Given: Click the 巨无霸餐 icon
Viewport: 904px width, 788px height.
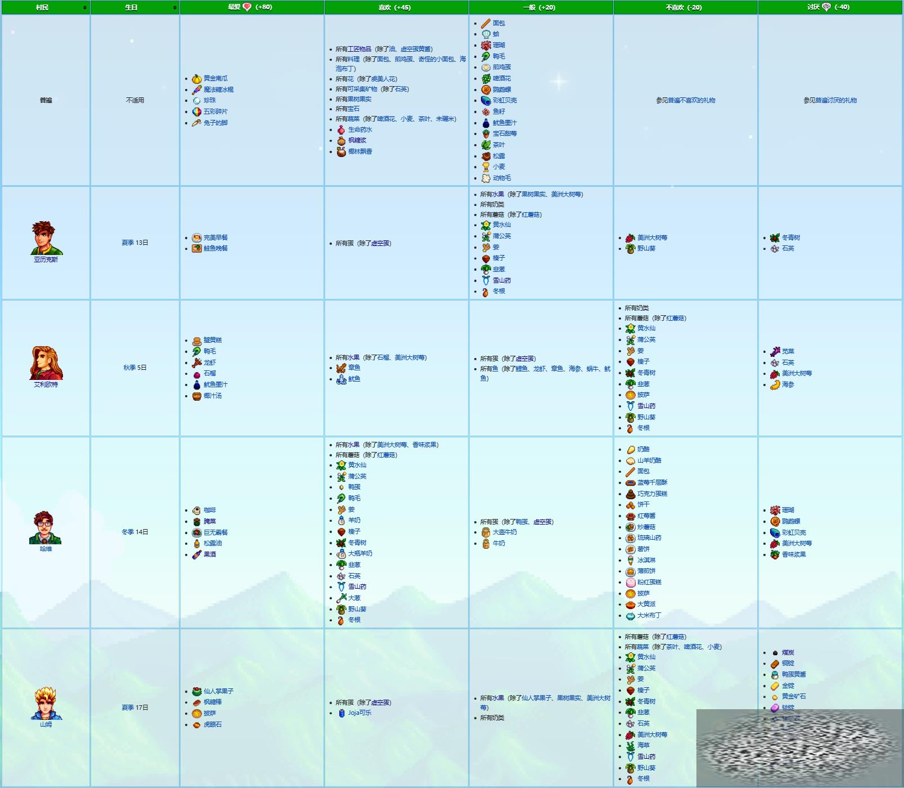Looking at the screenshot, I should point(196,533).
